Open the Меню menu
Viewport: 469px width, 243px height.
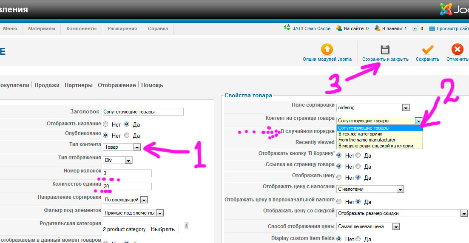tap(10, 29)
